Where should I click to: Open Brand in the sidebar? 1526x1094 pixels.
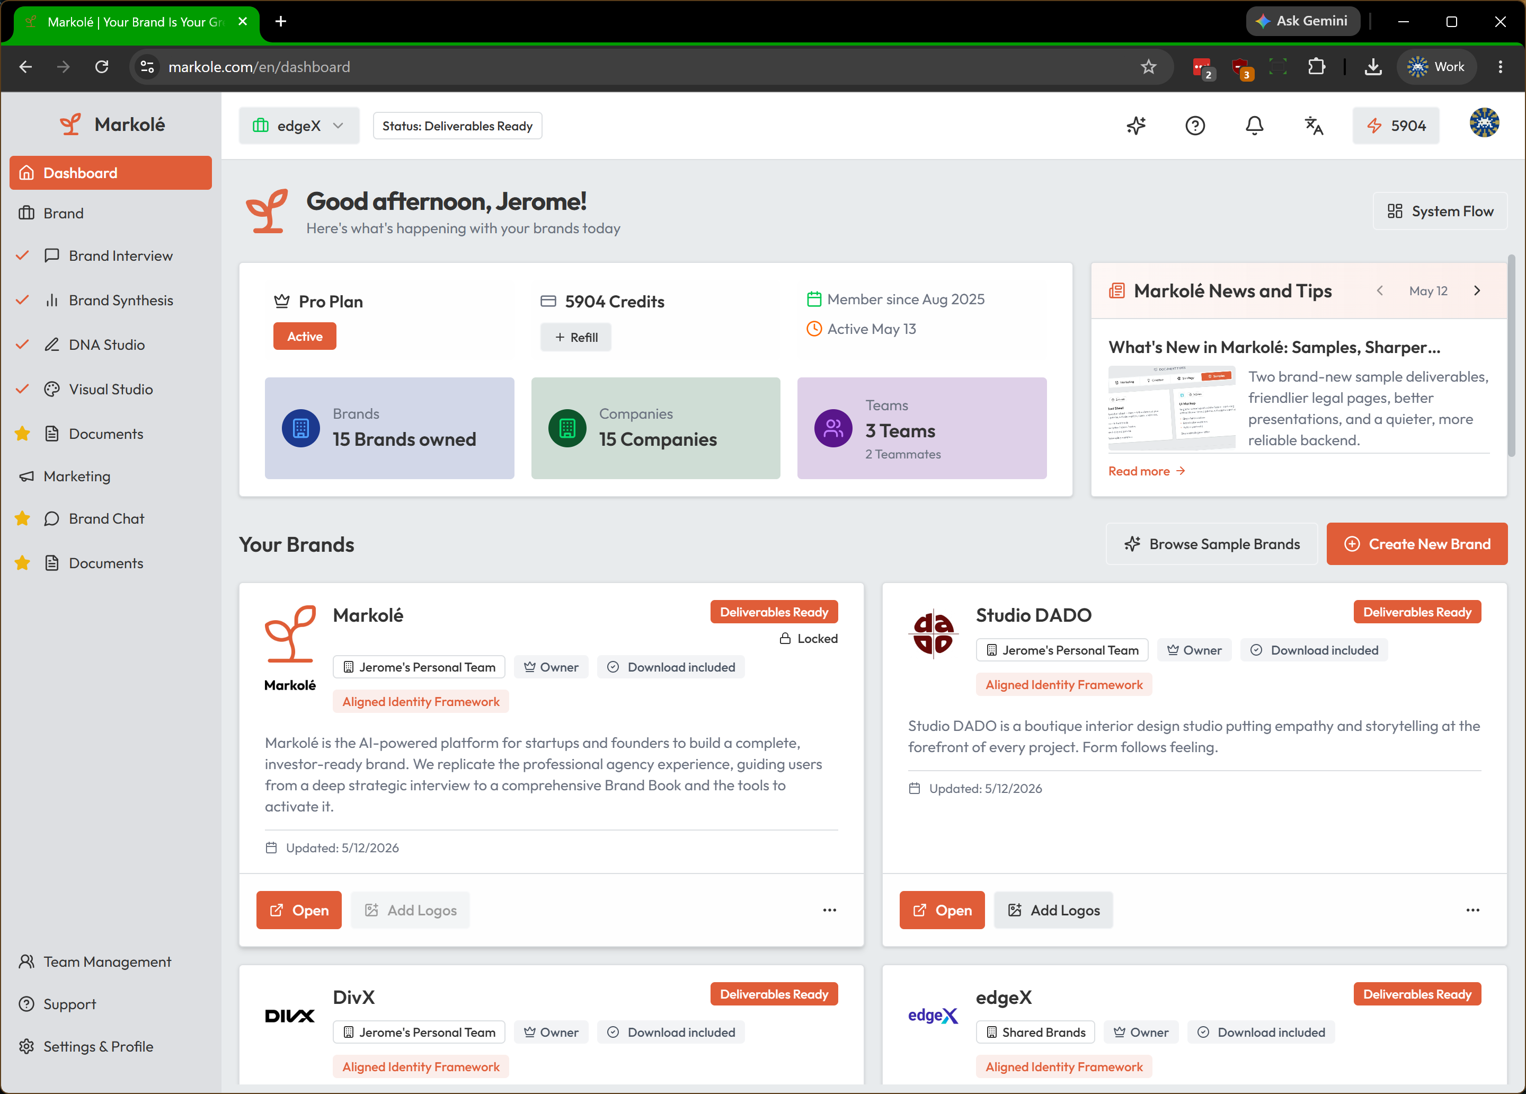point(110,214)
